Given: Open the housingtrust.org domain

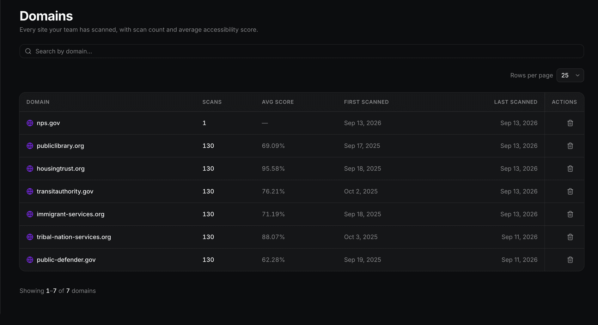Looking at the screenshot, I should pos(61,168).
